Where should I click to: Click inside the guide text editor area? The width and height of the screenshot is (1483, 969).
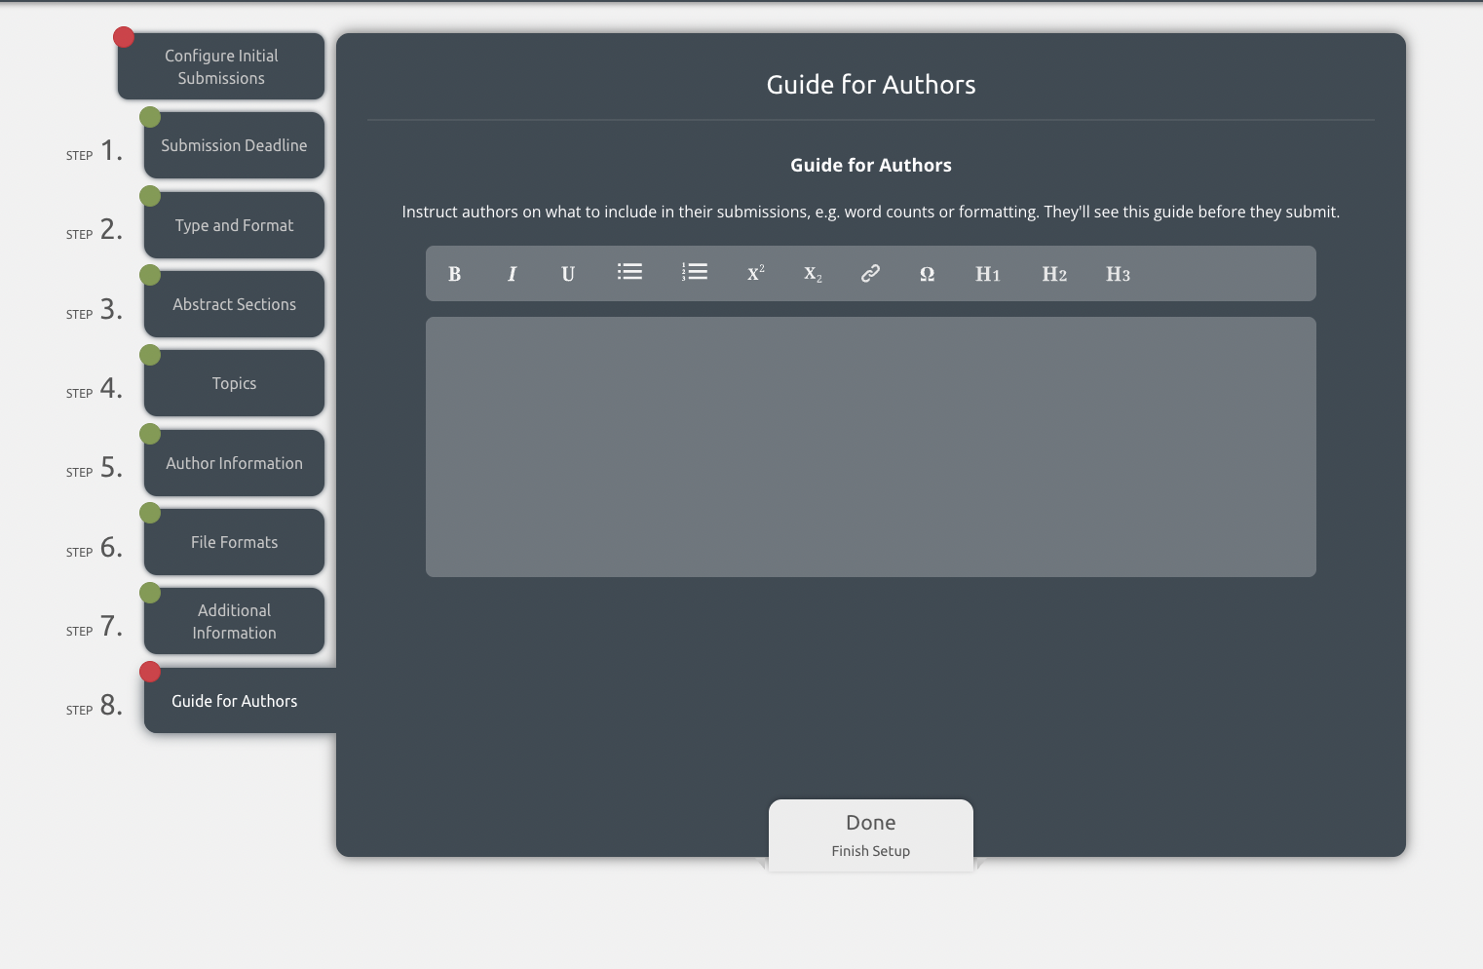point(870,446)
